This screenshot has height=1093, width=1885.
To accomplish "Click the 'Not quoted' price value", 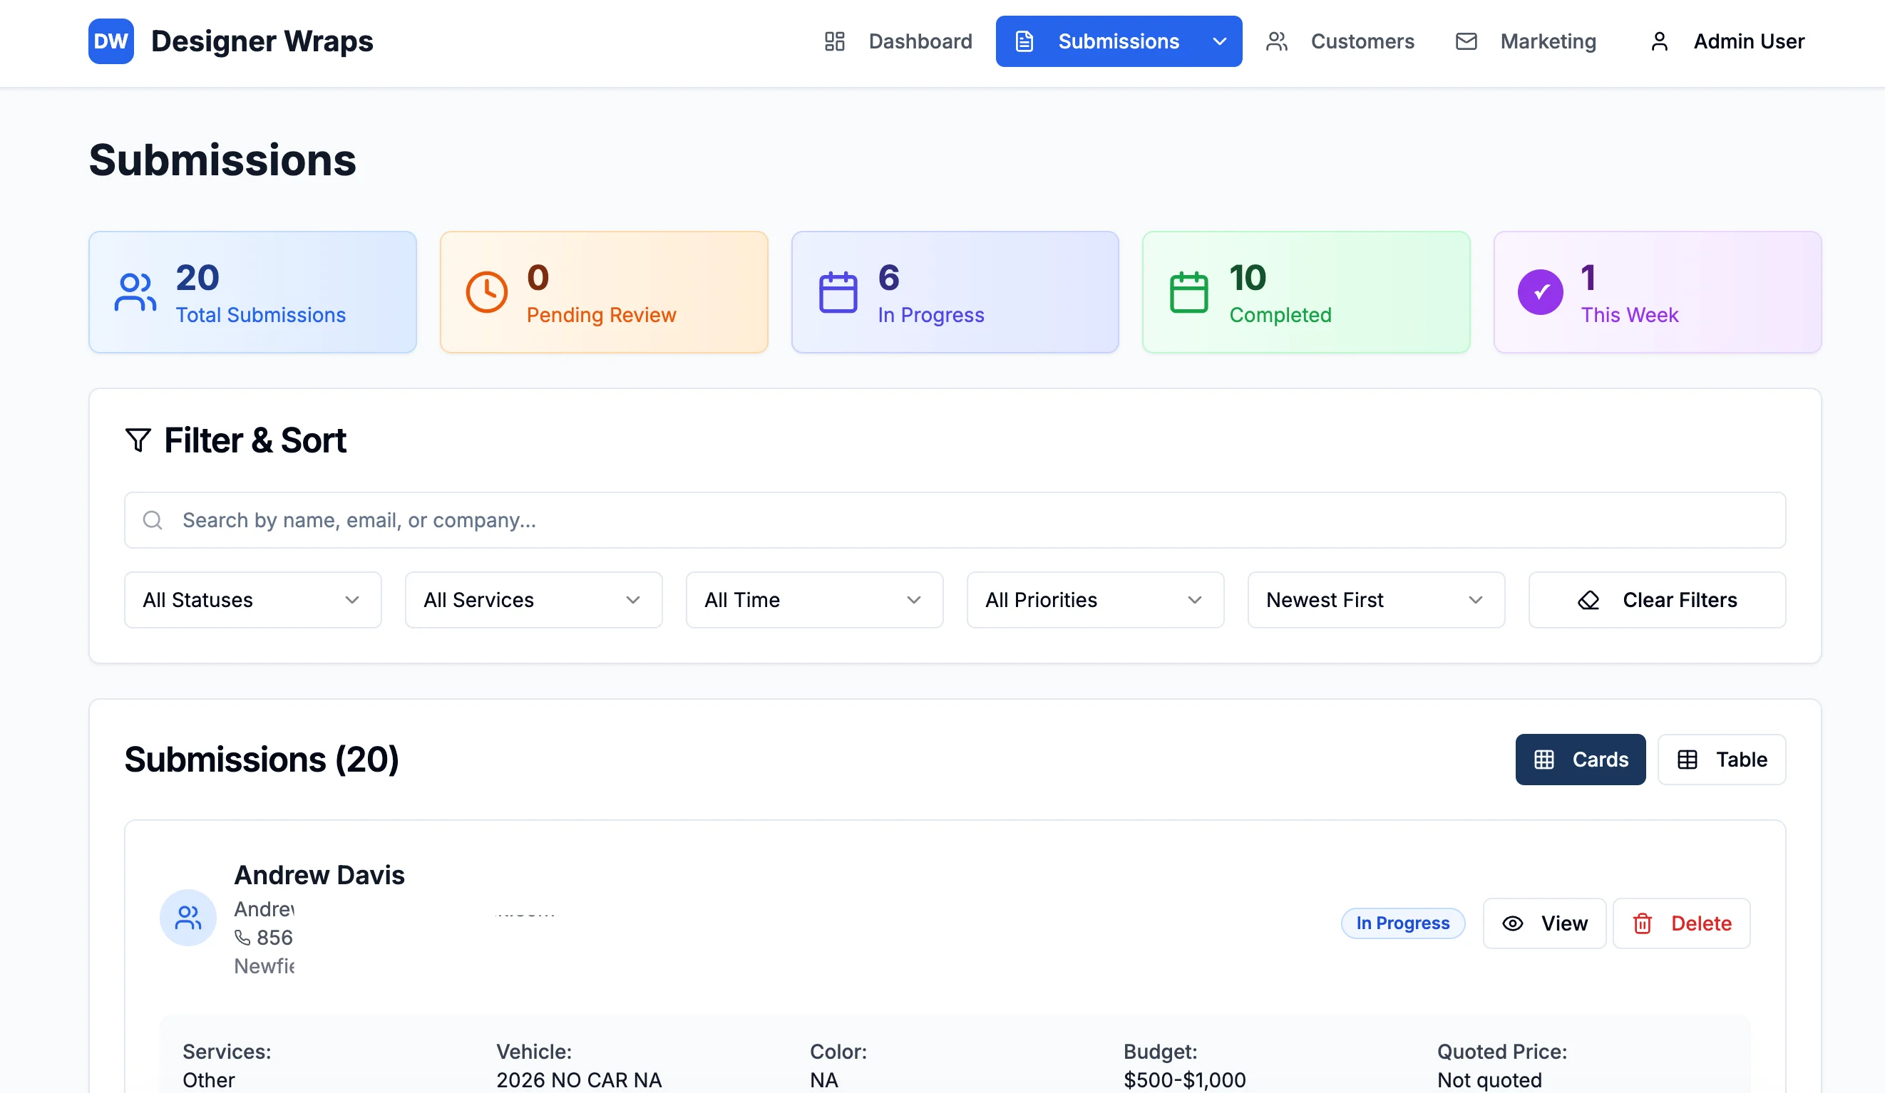I will (x=1489, y=1079).
